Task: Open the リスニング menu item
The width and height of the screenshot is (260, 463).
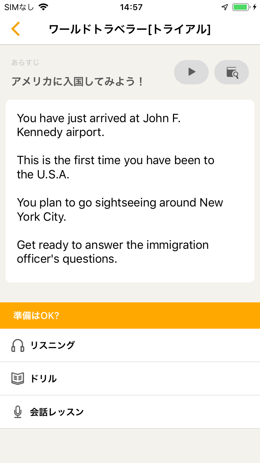Action: (53, 345)
